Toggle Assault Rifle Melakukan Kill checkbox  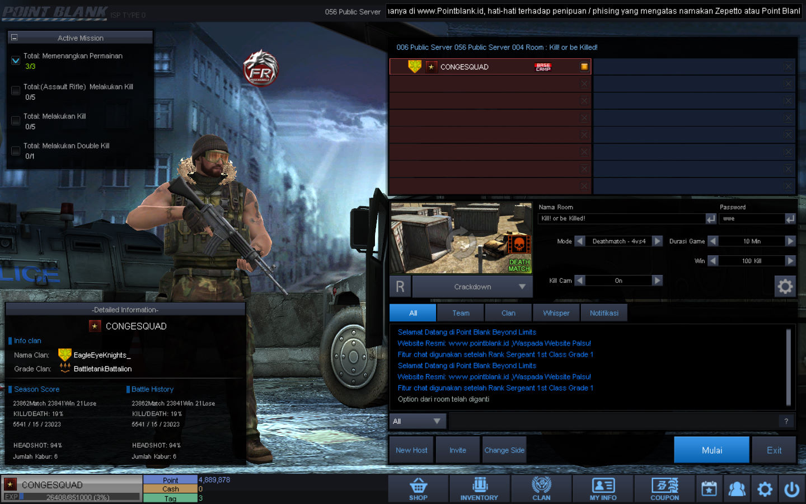click(16, 91)
